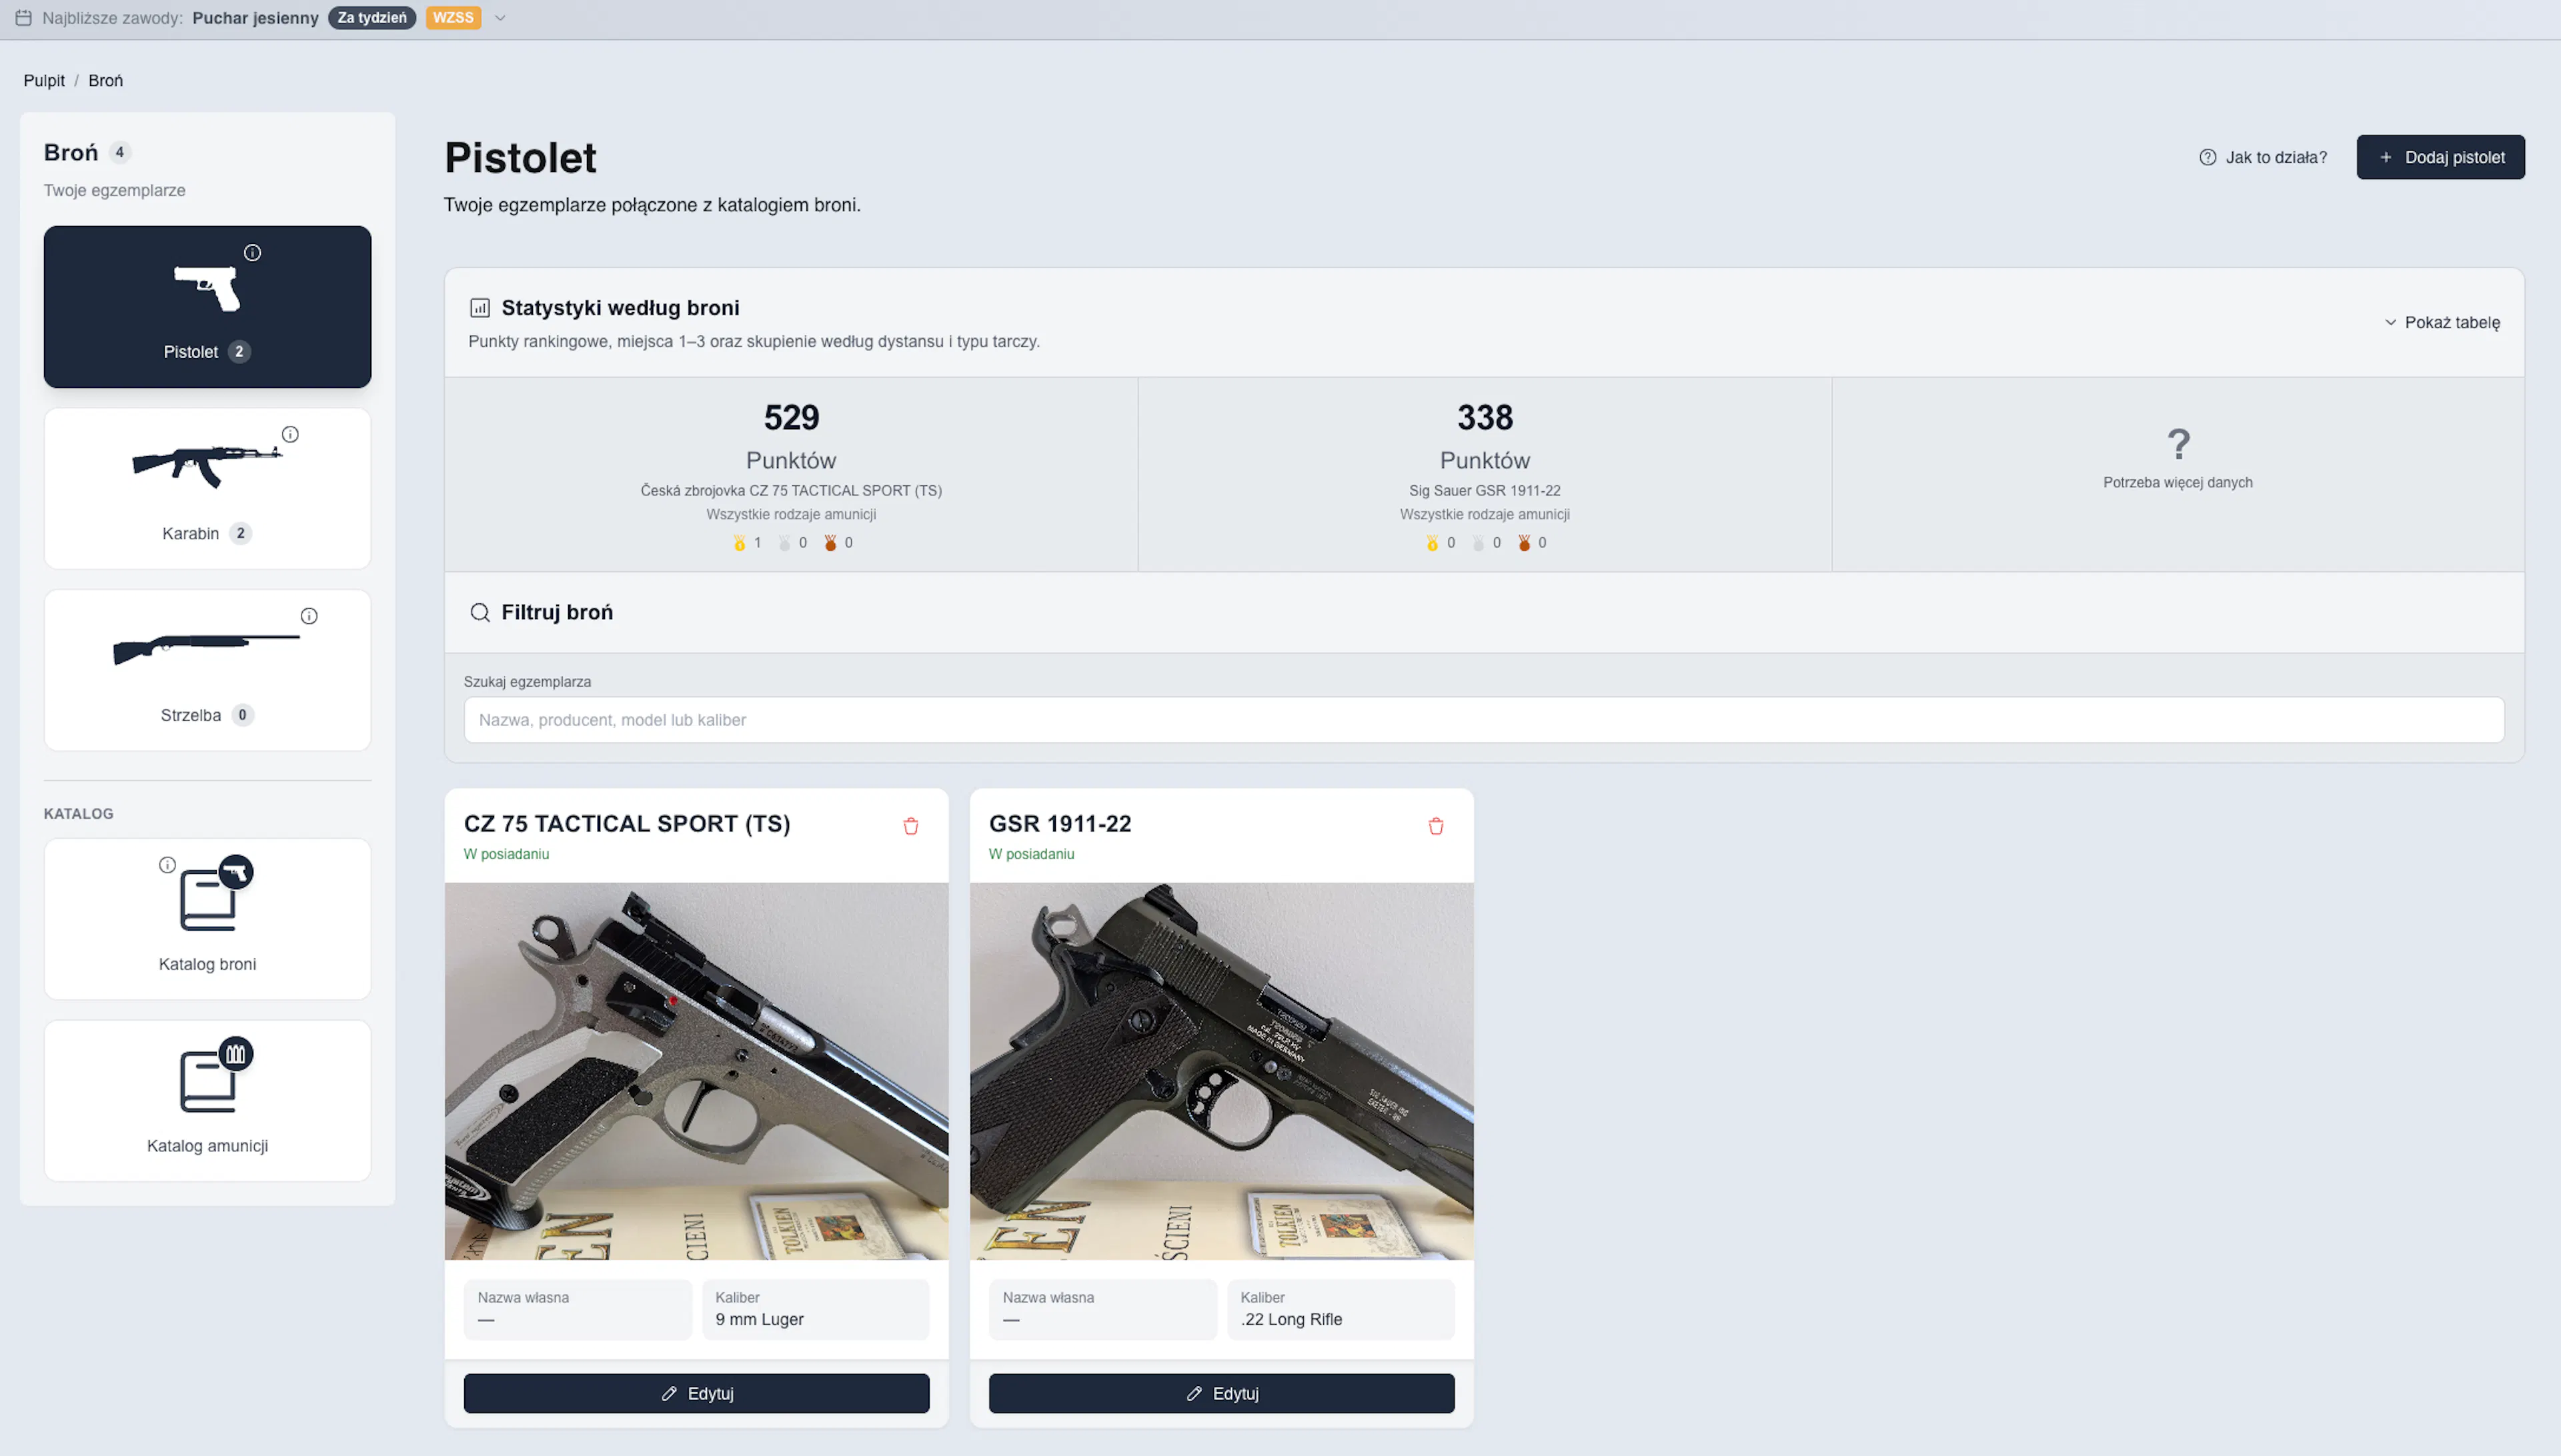Select the 338 Punktów statistics tile
2561x1456 pixels.
point(1485,474)
